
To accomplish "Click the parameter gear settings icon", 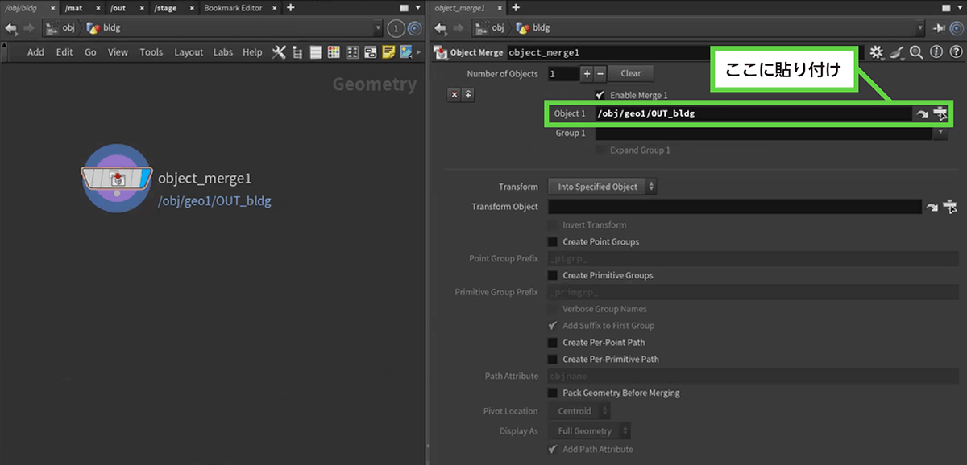I will (877, 52).
